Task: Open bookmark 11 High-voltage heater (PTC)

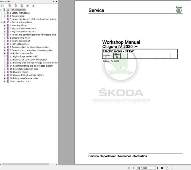Action: pos(24,56)
